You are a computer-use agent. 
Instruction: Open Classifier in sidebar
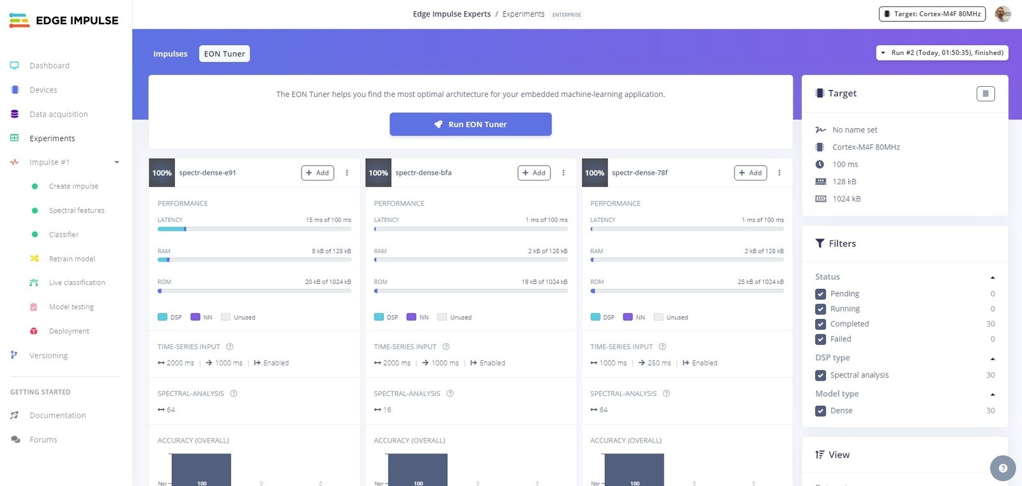coord(64,235)
